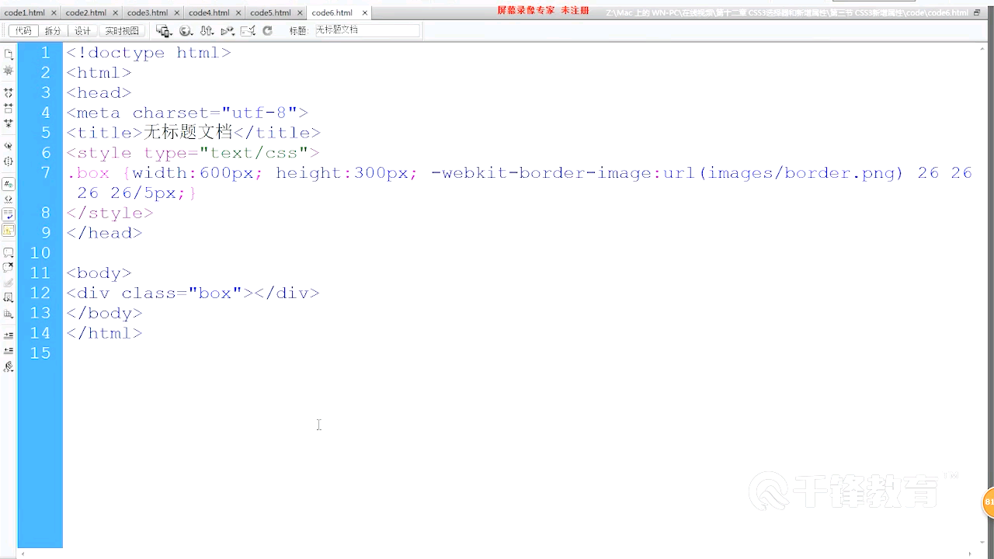The height and width of the screenshot is (559, 994).
Task: Click "-webkit-border-image" property text
Action: (x=540, y=173)
